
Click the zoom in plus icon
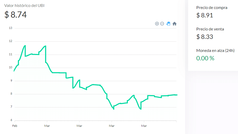pyautogui.click(x=157, y=24)
